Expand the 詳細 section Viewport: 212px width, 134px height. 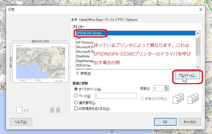(x=78, y=73)
